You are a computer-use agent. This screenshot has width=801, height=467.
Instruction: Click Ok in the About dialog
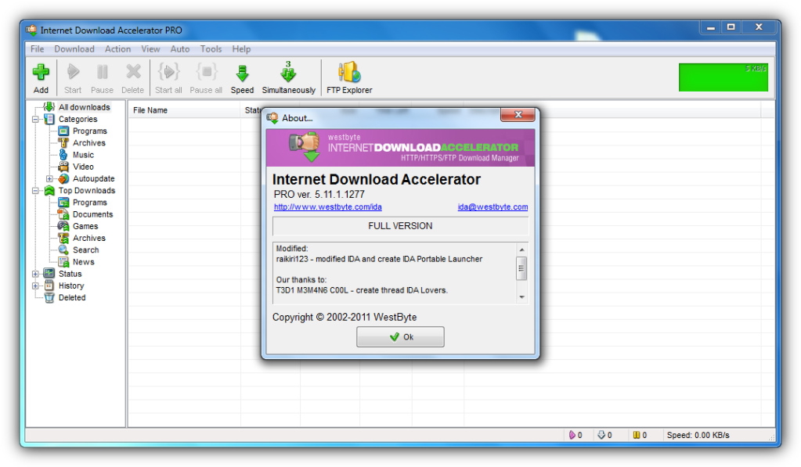pyautogui.click(x=400, y=337)
